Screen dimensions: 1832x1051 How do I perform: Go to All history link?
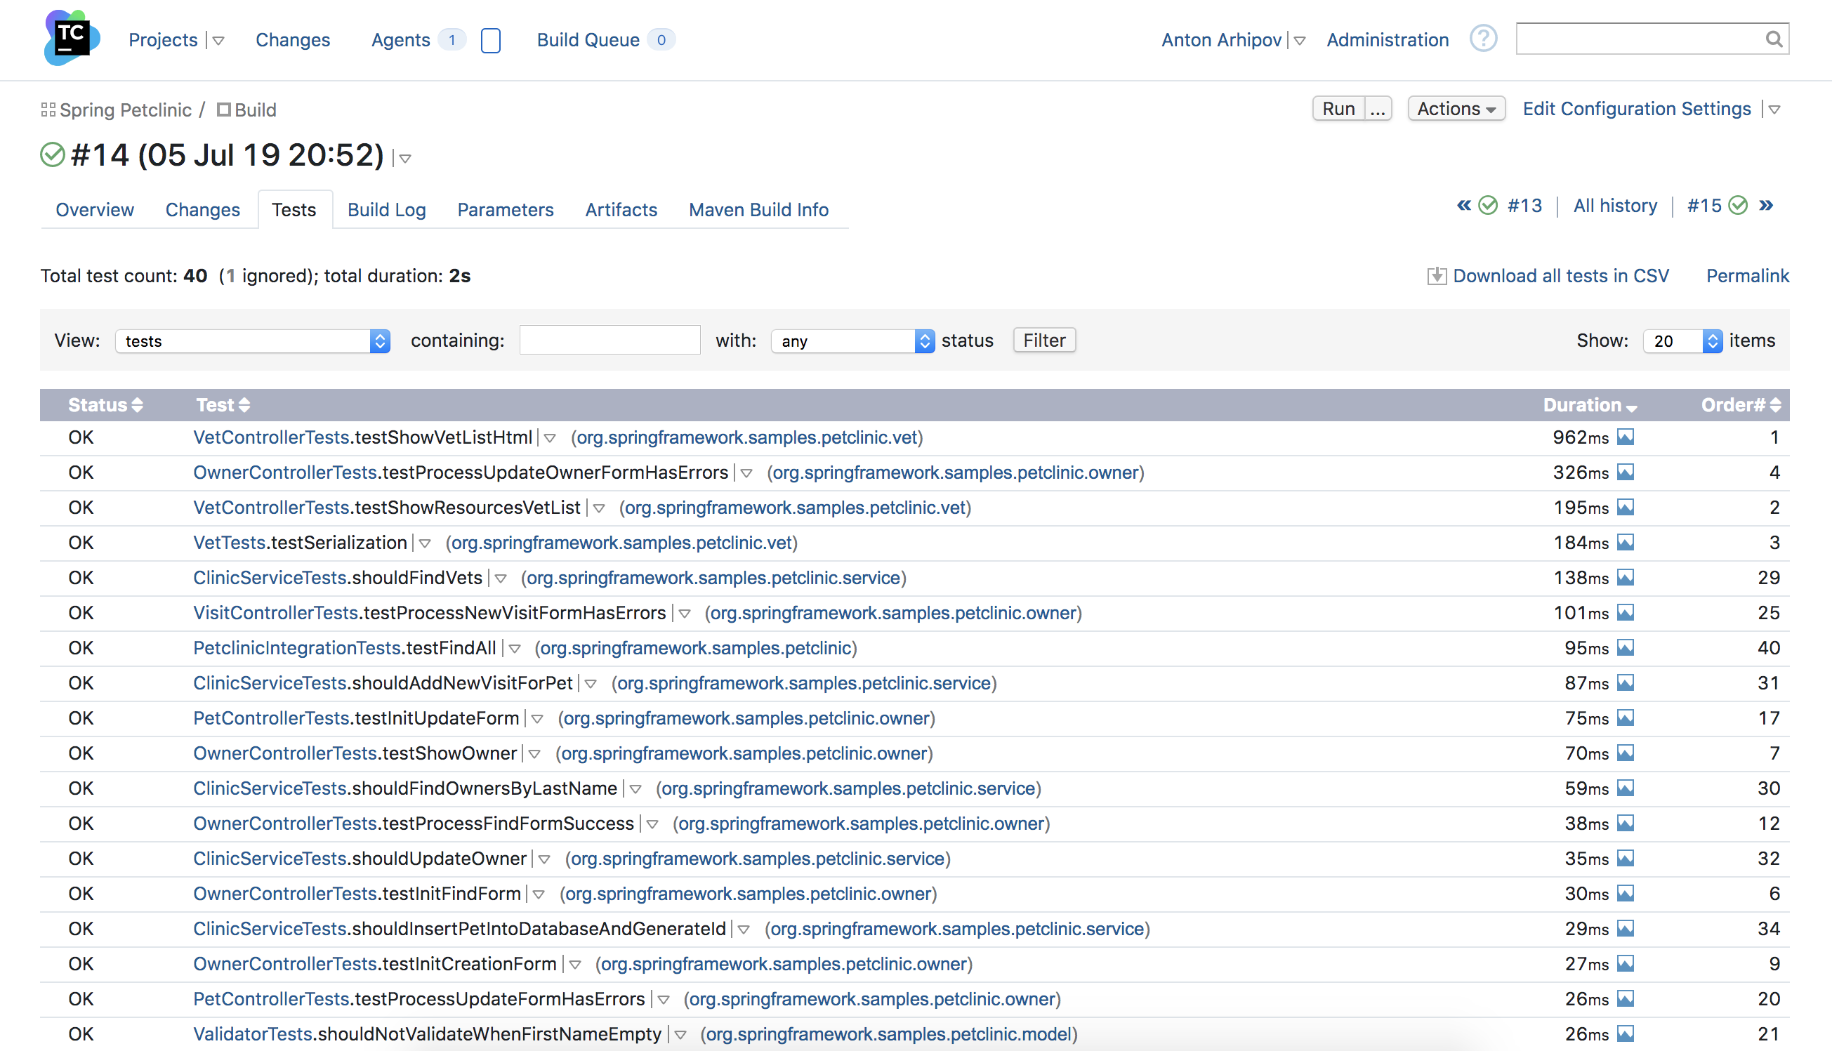(1615, 206)
